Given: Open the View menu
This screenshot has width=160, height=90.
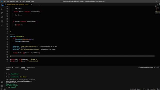Looking at the screenshot, I should [x=17, y=1].
